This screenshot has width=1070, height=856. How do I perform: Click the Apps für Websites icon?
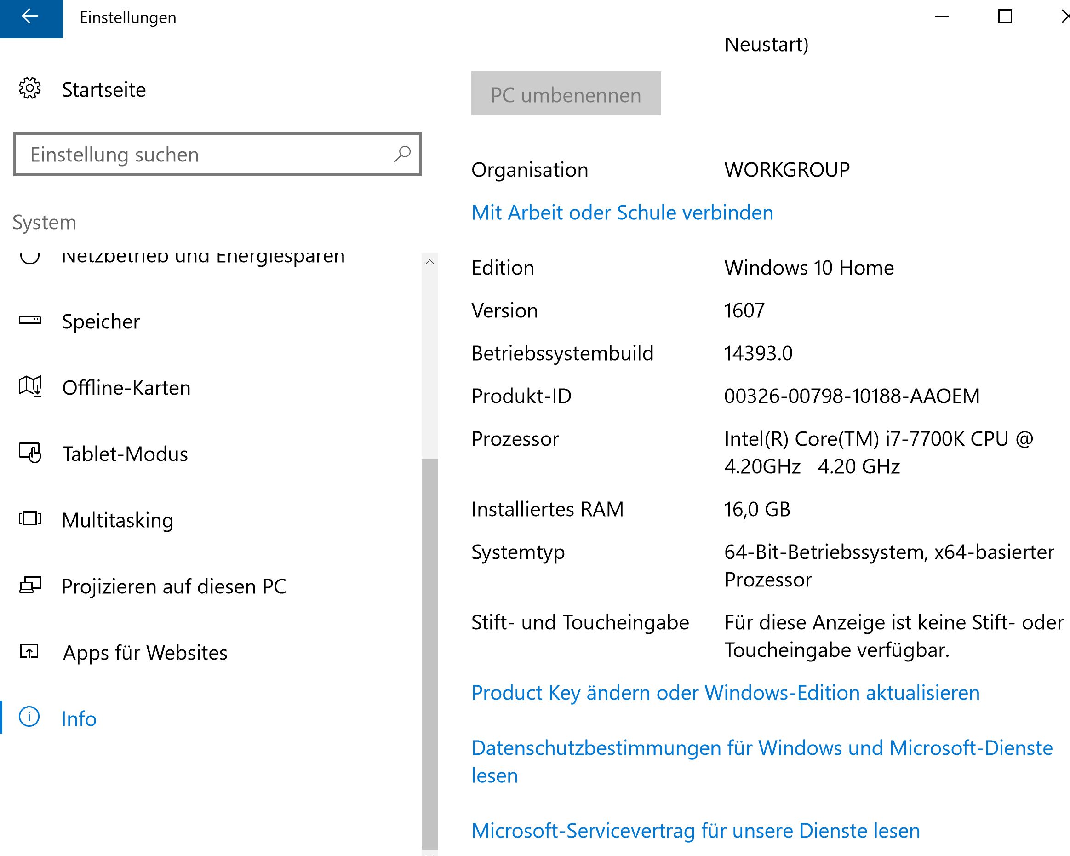[x=30, y=651]
